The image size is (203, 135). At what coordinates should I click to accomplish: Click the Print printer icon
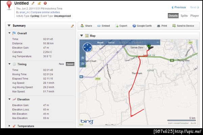click(x=159, y=26)
